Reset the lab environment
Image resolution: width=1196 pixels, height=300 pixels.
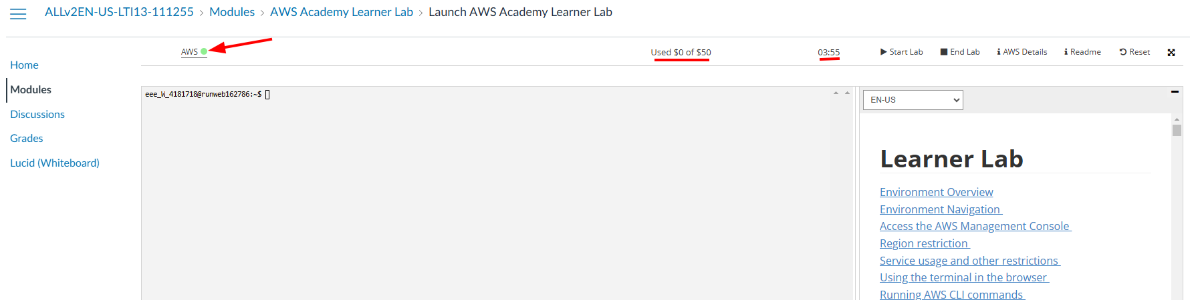1134,52
